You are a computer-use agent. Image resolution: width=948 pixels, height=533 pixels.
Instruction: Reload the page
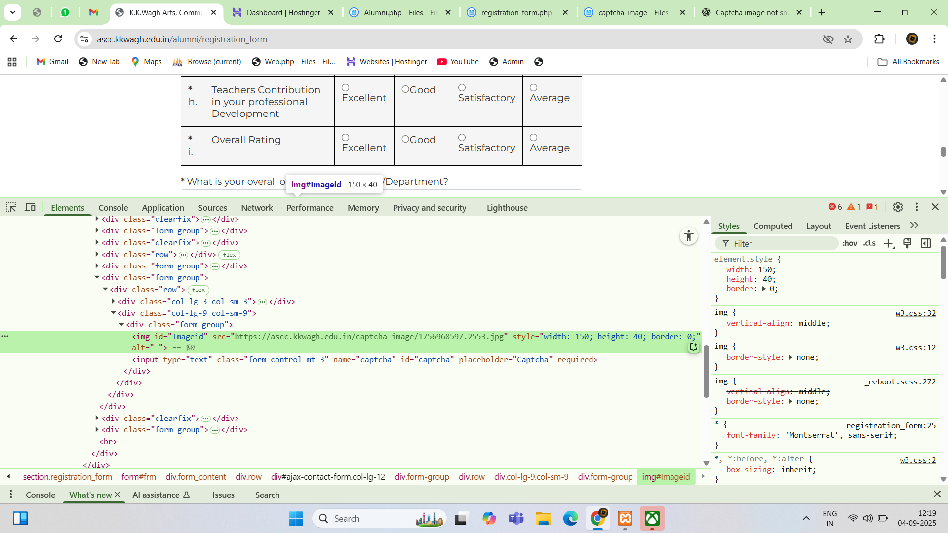pyautogui.click(x=58, y=39)
